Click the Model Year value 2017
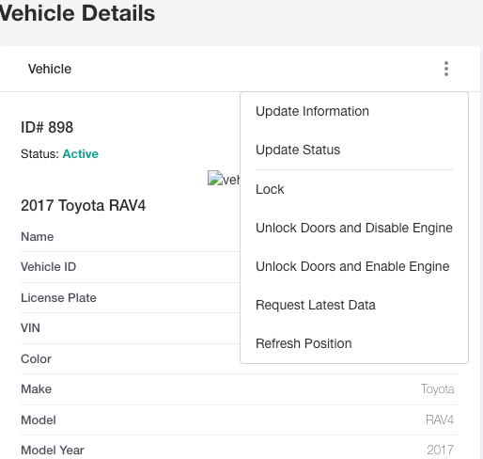 pos(441,451)
